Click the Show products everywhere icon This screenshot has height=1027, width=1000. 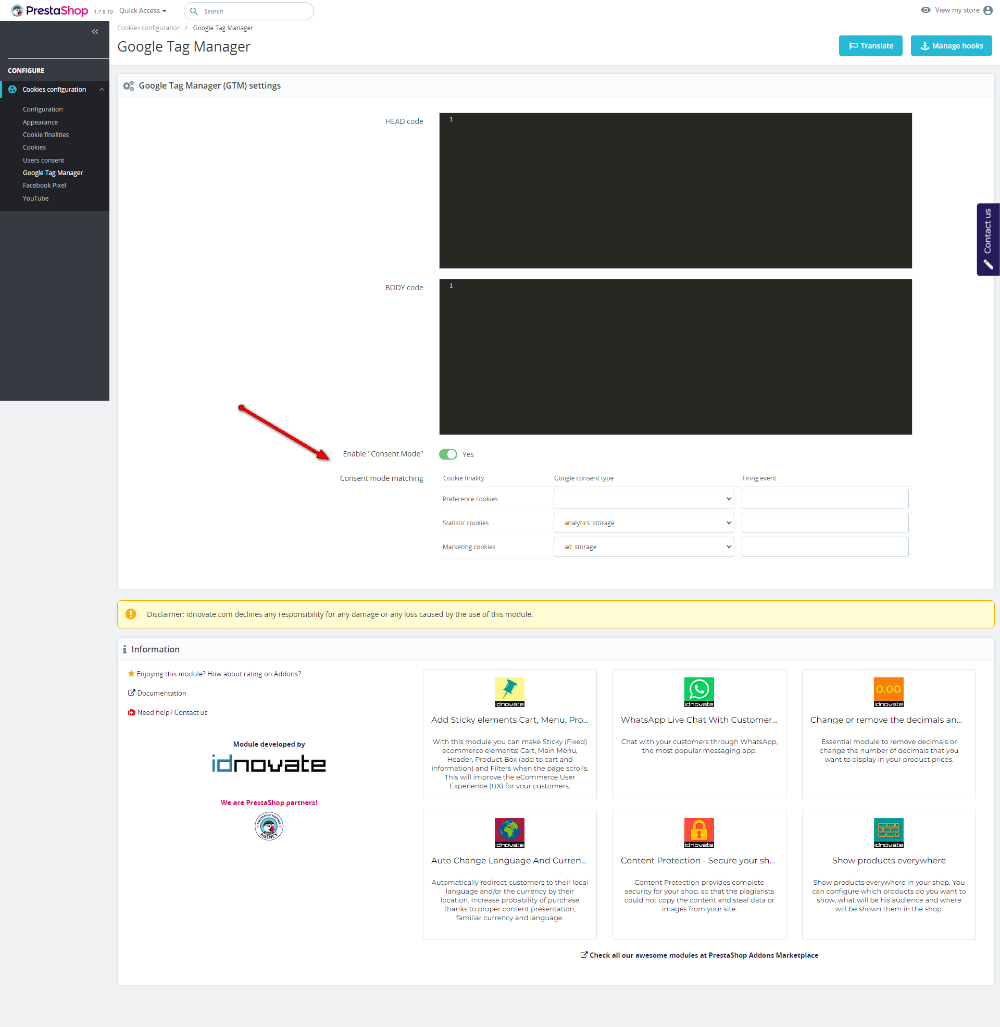(x=888, y=832)
